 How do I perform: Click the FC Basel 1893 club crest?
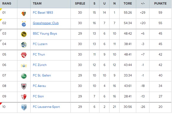pyautogui.click(x=24, y=13)
